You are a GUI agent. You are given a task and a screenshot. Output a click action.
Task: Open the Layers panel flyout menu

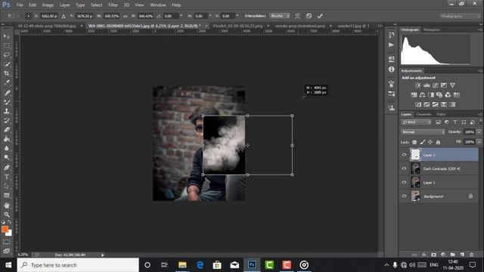coord(479,114)
